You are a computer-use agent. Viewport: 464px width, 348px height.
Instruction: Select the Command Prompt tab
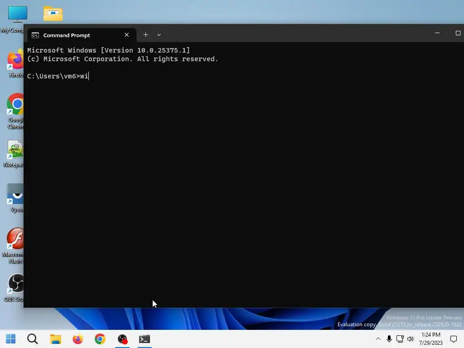pyautogui.click(x=82, y=35)
